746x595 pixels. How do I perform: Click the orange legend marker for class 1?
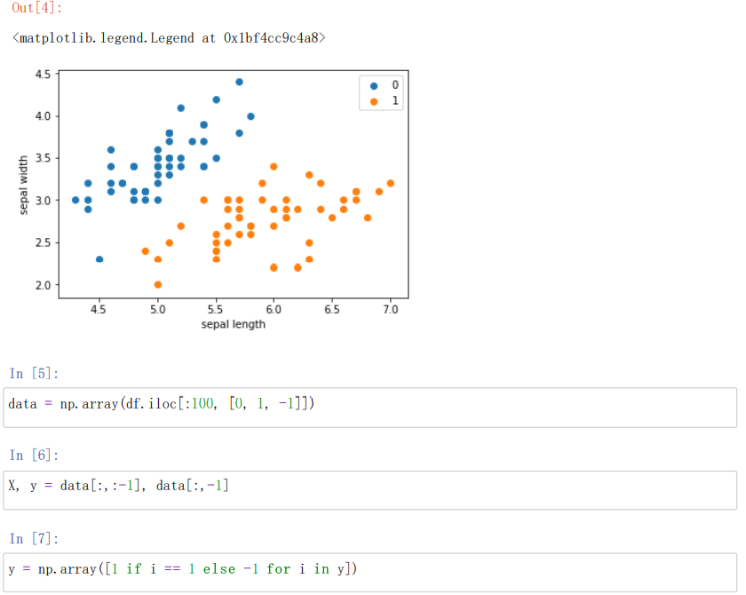pyautogui.click(x=373, y=101)
